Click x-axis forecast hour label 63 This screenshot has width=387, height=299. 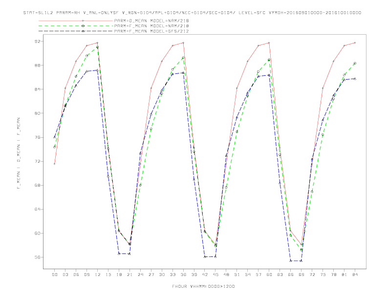coord(280,275)
